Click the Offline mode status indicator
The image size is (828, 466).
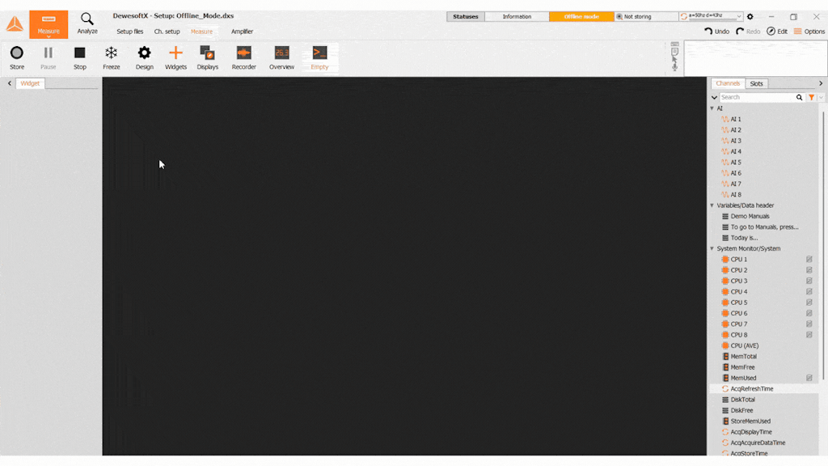(581, 16)
